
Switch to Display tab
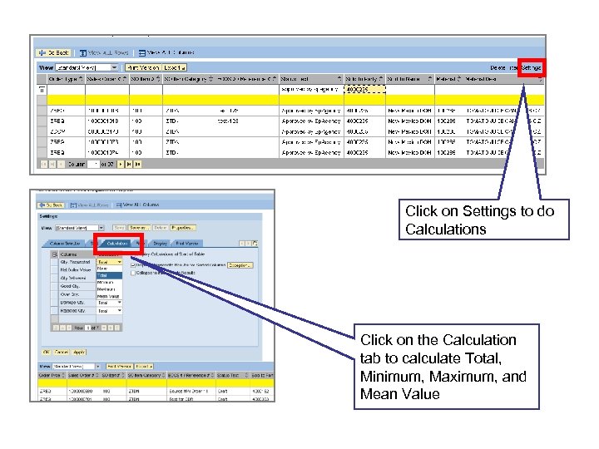160,243
